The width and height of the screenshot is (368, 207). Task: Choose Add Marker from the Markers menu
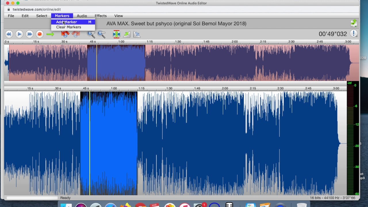tap(73, 22)
